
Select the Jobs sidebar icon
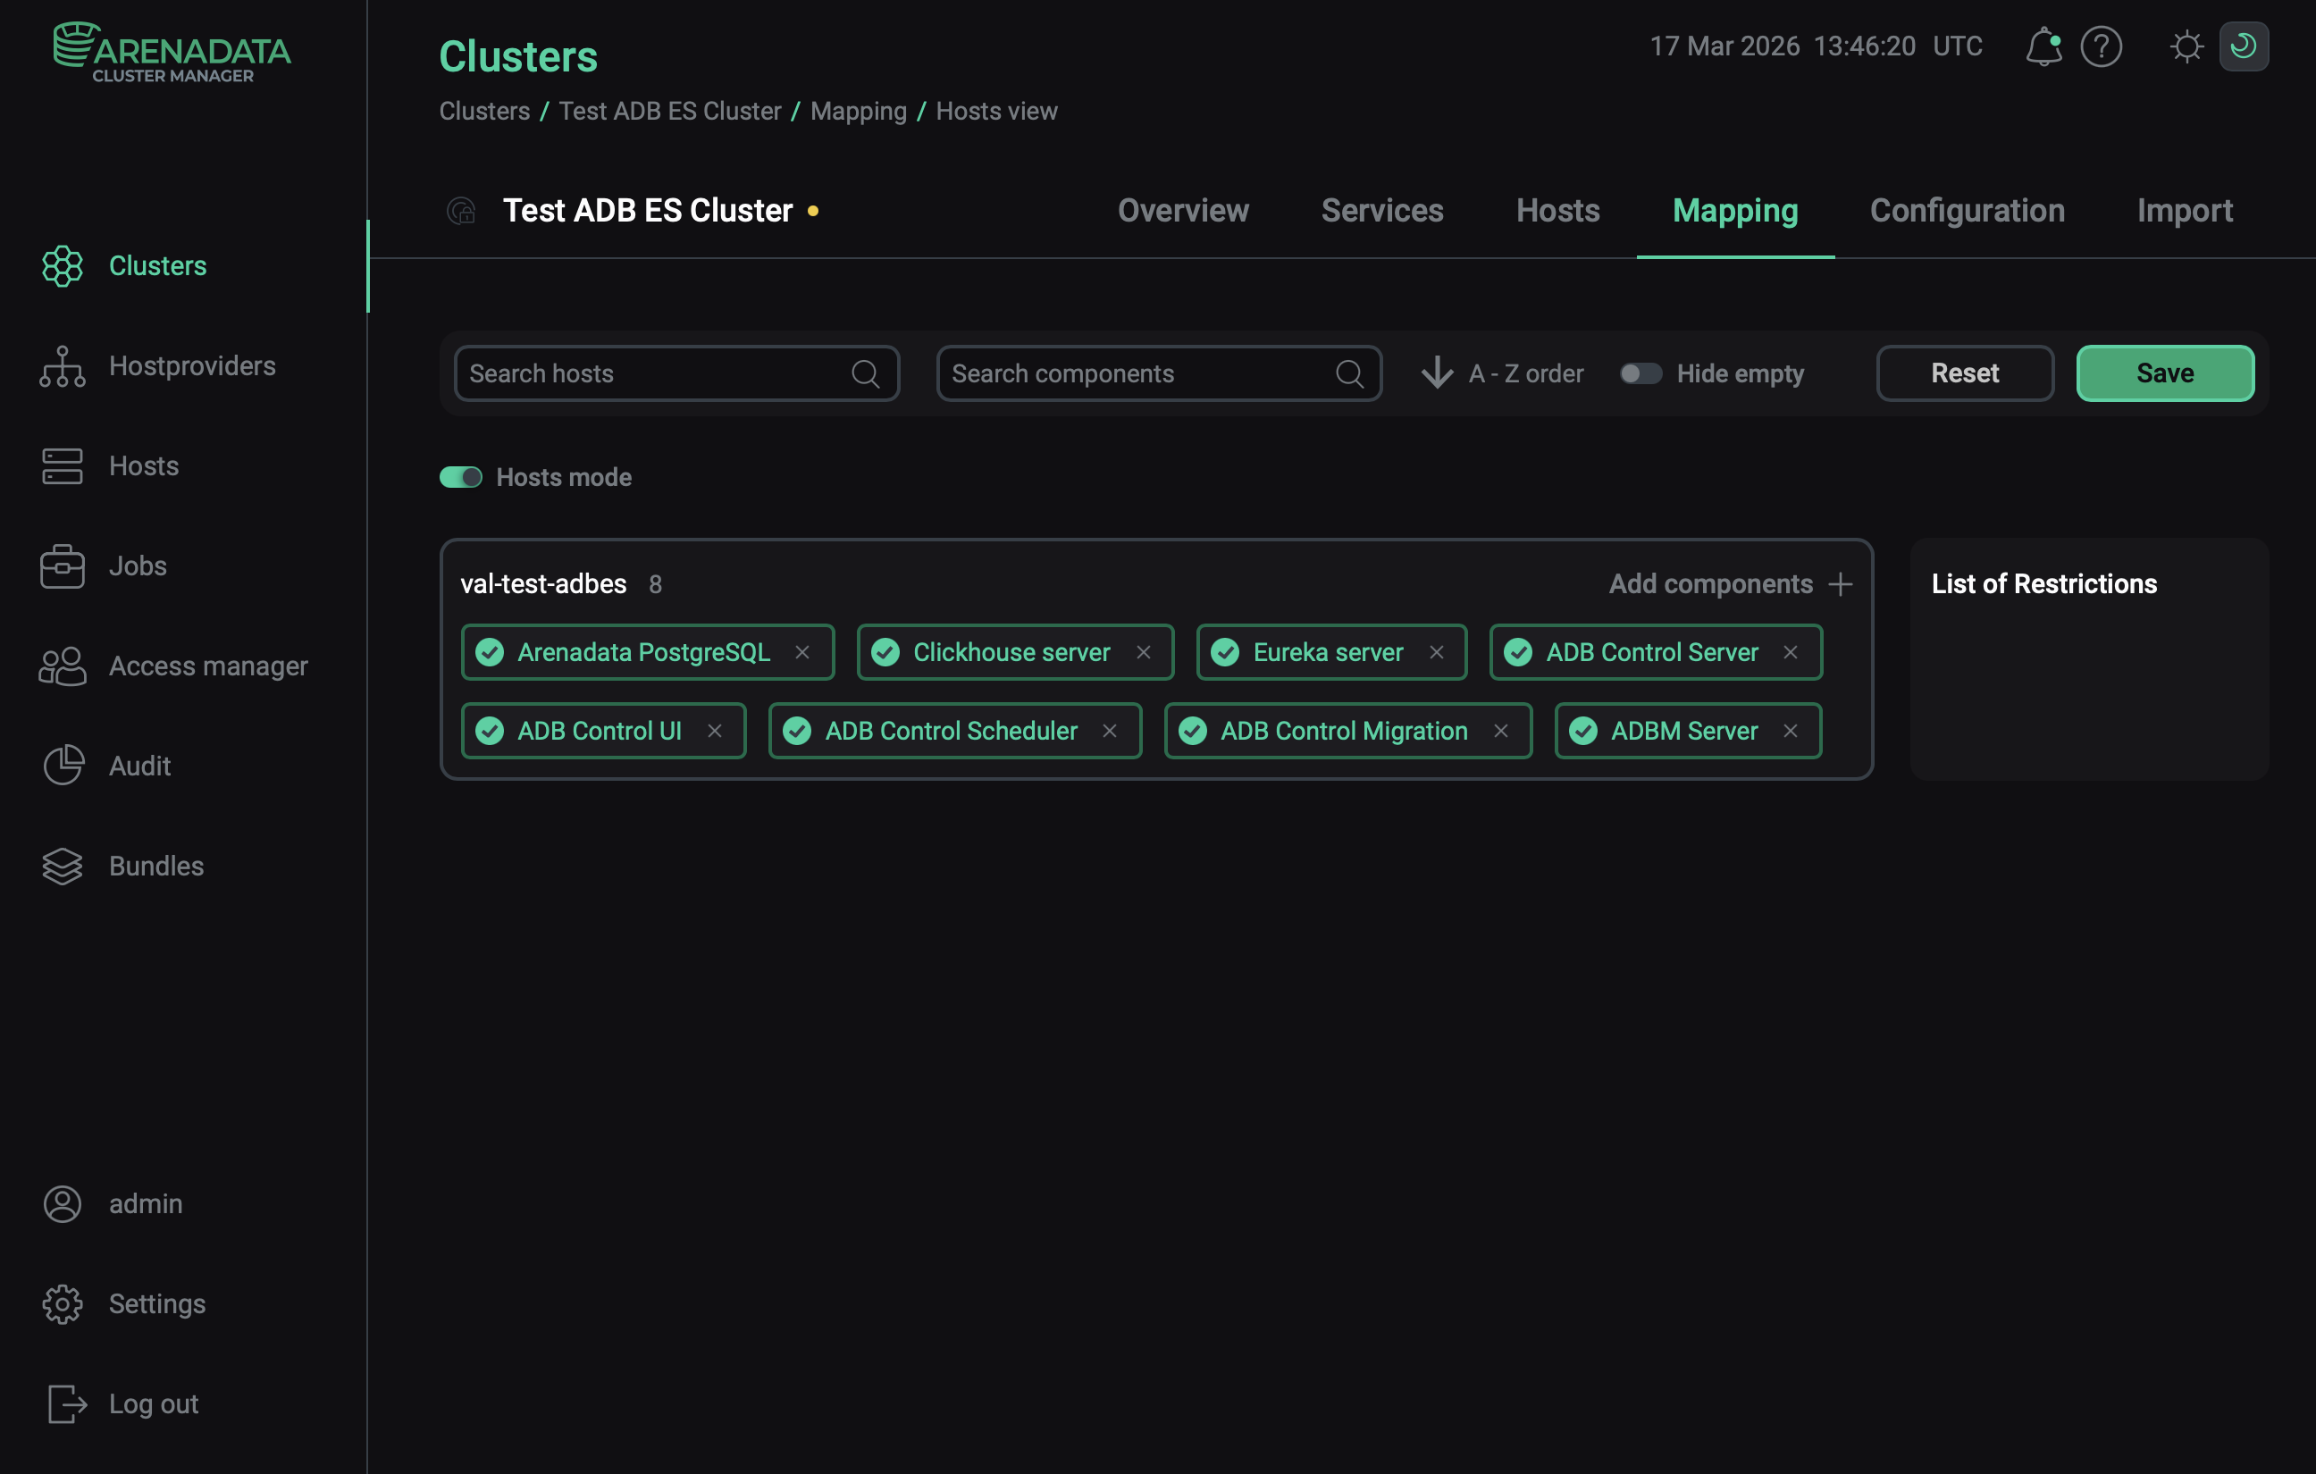(x=63, y=565)
